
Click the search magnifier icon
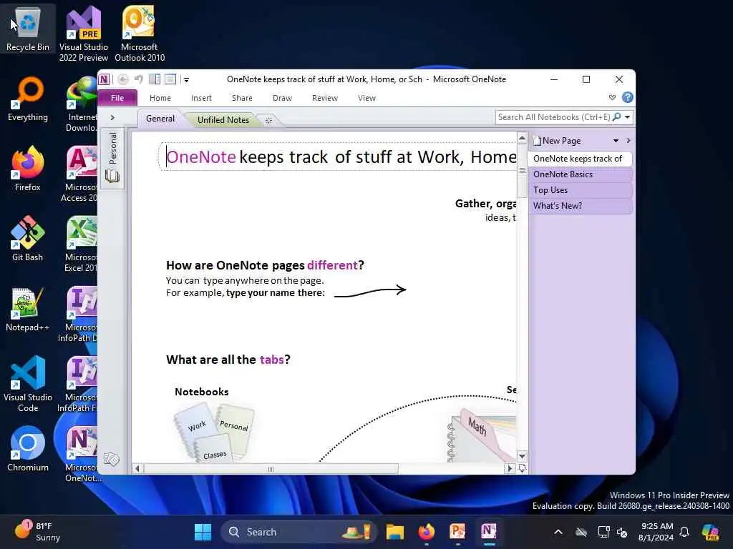coord(617,117)
